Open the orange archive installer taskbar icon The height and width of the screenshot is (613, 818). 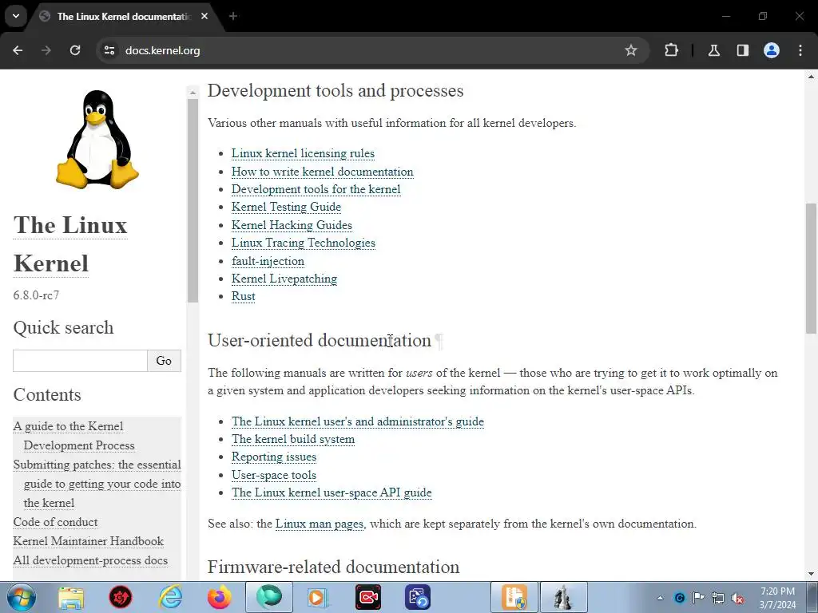coord(514,597)
